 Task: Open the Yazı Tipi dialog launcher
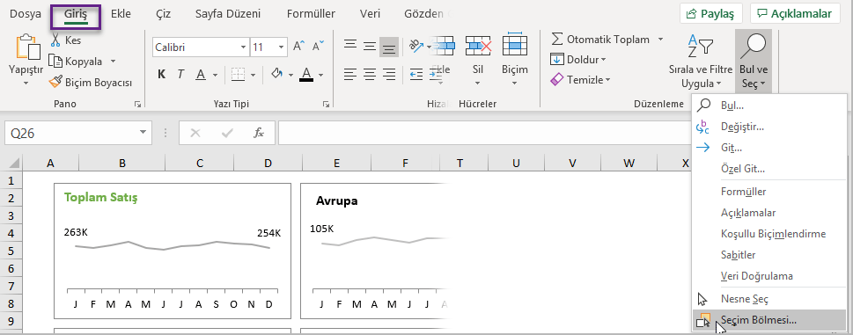[x=326, y=104]
